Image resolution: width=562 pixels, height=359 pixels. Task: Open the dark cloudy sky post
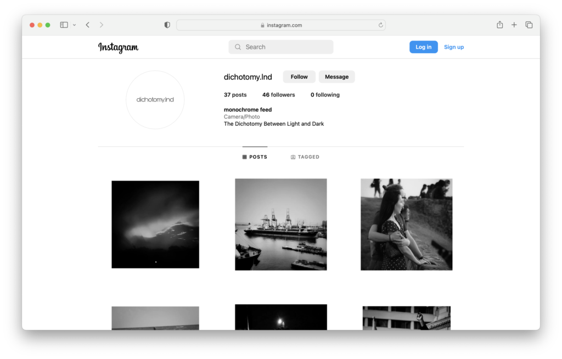coord(155,225)
